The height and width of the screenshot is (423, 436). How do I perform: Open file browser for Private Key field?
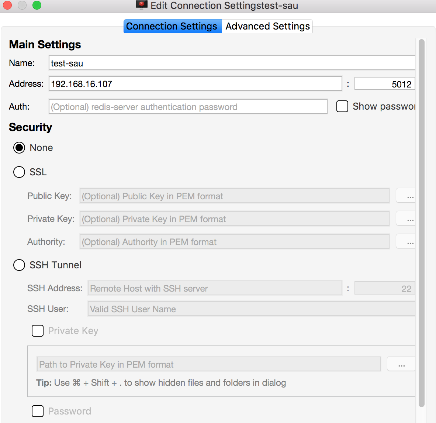click(409, 219)
